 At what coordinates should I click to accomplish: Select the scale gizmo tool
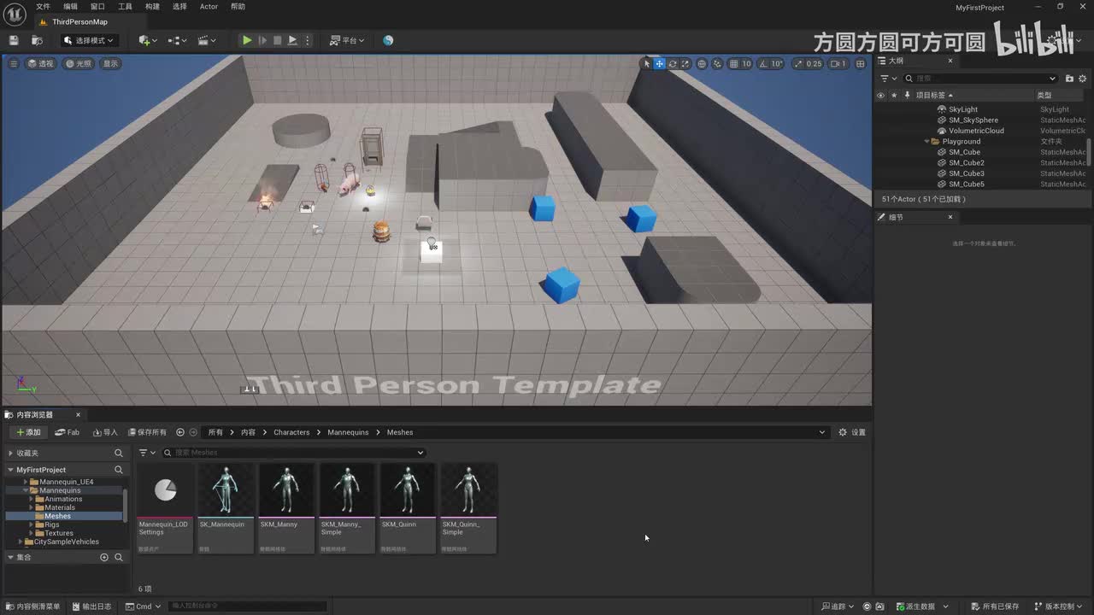(x=685, y=63)
